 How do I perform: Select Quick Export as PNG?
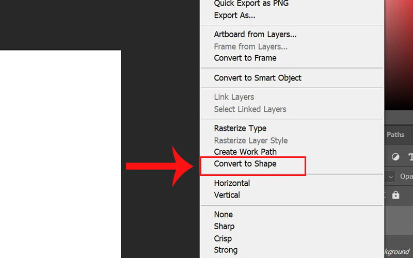tap(251, 4)
